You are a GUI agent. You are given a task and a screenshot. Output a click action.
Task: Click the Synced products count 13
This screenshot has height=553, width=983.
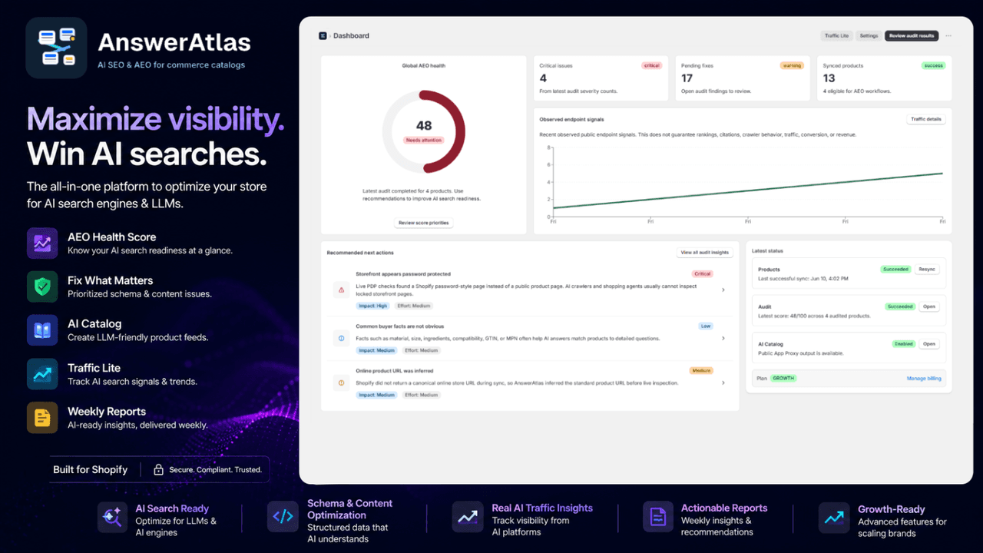point(829,78)
